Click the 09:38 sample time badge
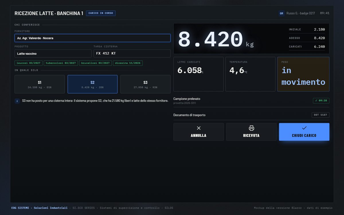 point(321,101)
